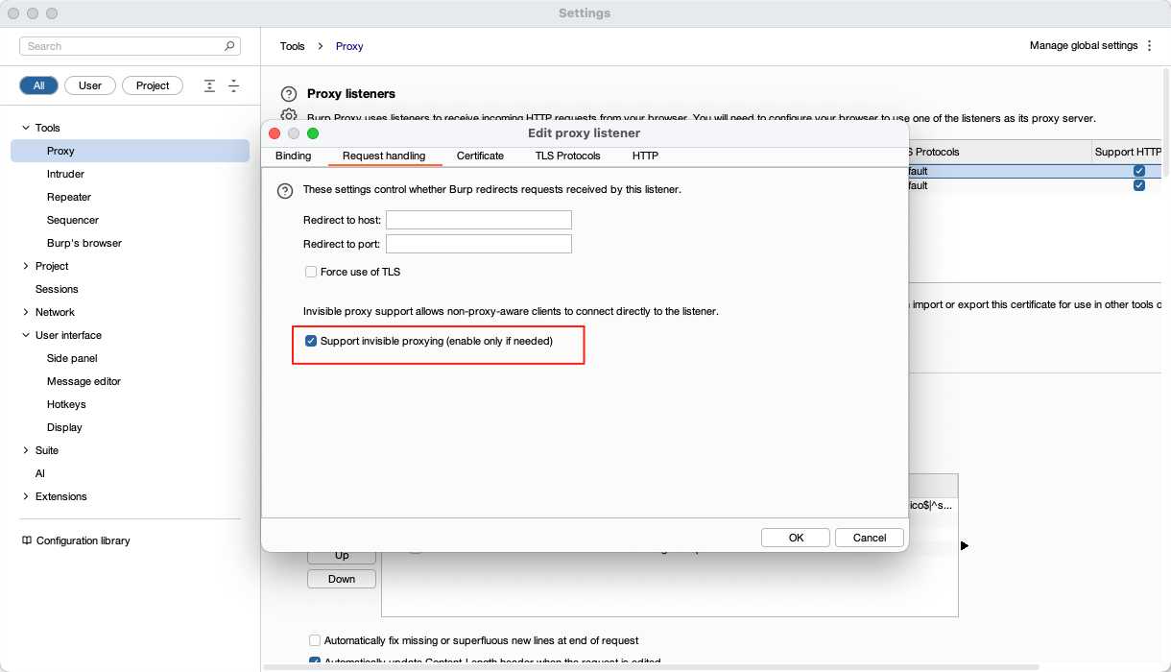The height and width of the screenshot is (672, 1171).
Task: Expand the Extensions tree section
Action: [25, 496]
